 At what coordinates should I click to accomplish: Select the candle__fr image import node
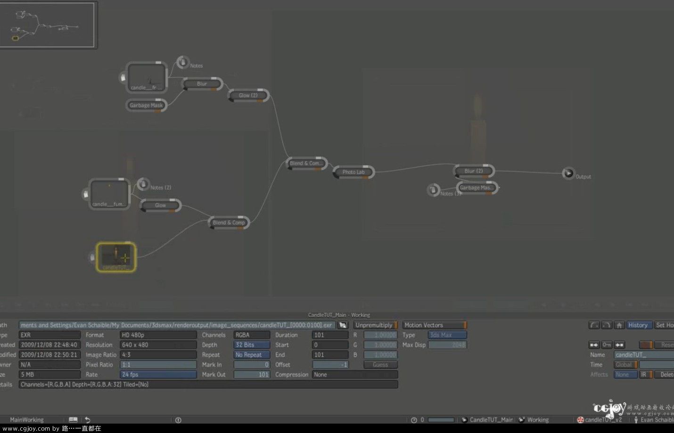tap(147, 77)
